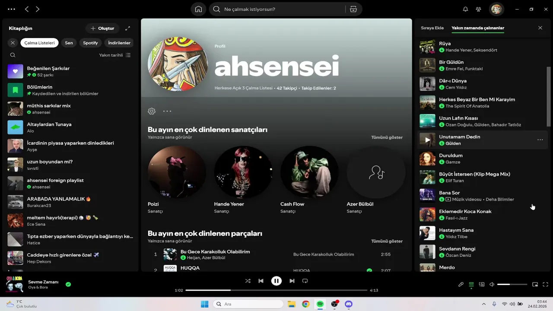Open ahsensei foreign playlist

coord(70,183)
